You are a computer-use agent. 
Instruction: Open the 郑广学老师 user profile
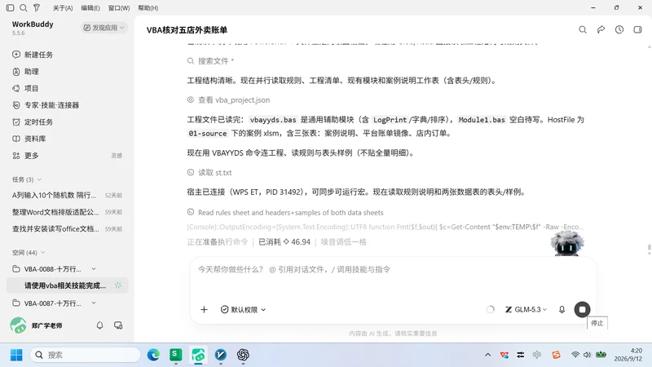coord(36,325)
